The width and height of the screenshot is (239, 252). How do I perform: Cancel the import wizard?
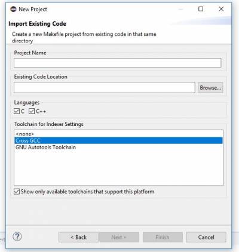click(x=206, y=237)
